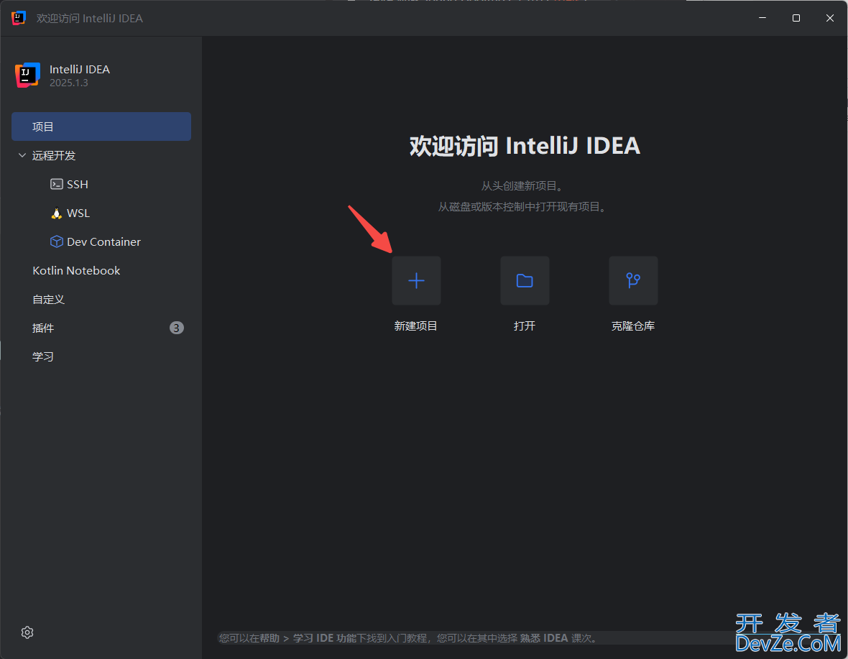This screenshot has width=848, height=659.
Task: Minimize the IntelliJ IDEA welcome window
Action: pyautogui.click(x=762, y=18)
